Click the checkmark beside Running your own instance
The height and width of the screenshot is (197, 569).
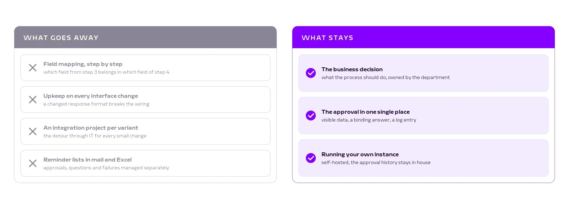click(x=311, y=158)
